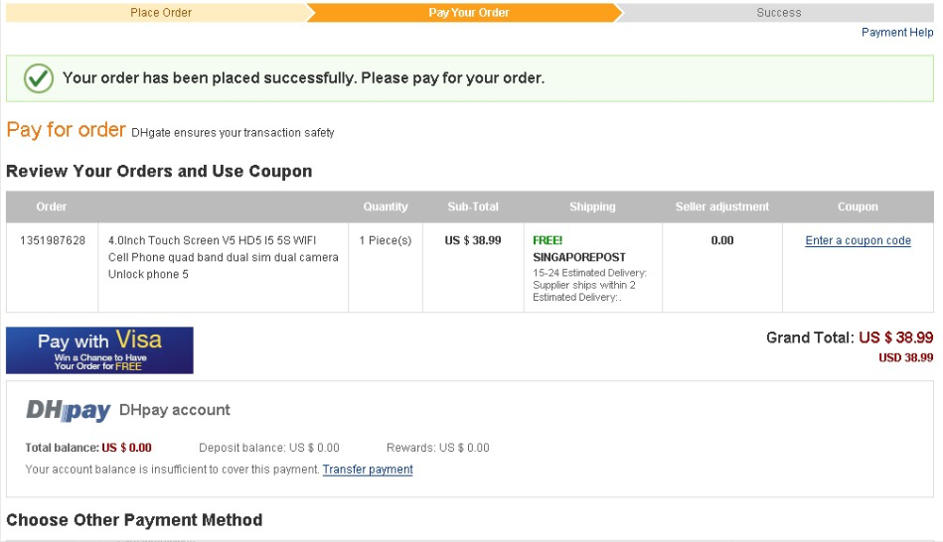Click the green checkmark success icon

pyautogui.click(x=38, y=78)
